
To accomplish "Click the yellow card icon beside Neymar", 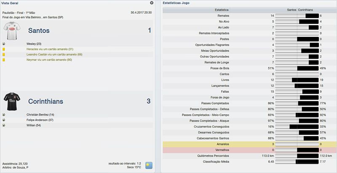I will (x=4, y=60).
